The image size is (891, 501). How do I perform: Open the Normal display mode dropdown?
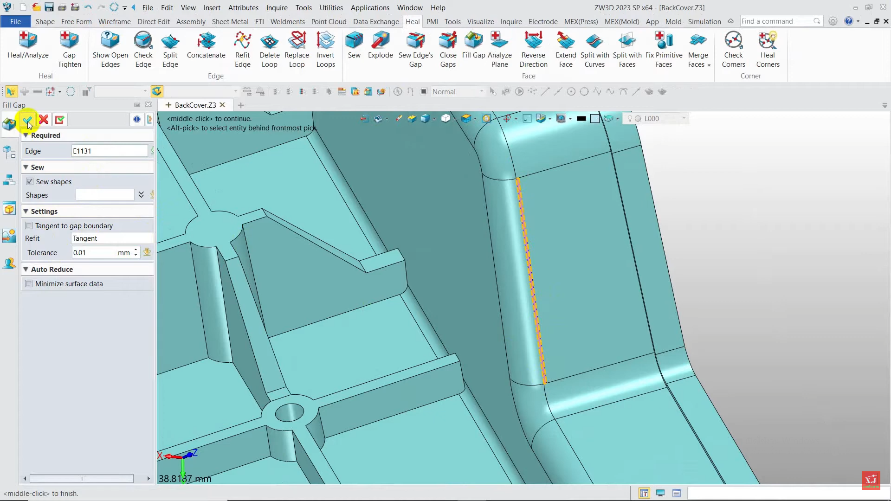pos(481,91)
